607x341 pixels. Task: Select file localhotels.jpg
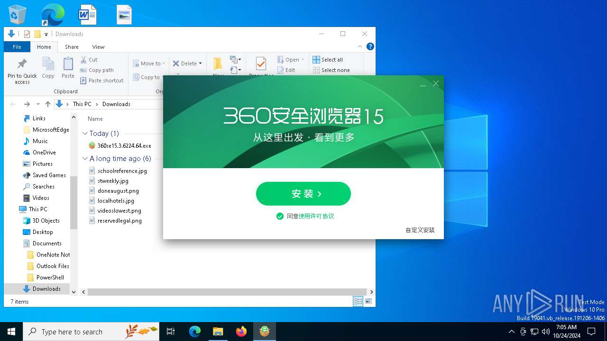pyautogui.click(x=112, y=201)
